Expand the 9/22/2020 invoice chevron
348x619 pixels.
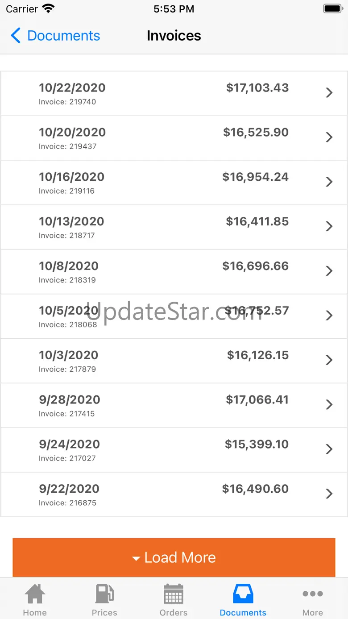(329, 494)
